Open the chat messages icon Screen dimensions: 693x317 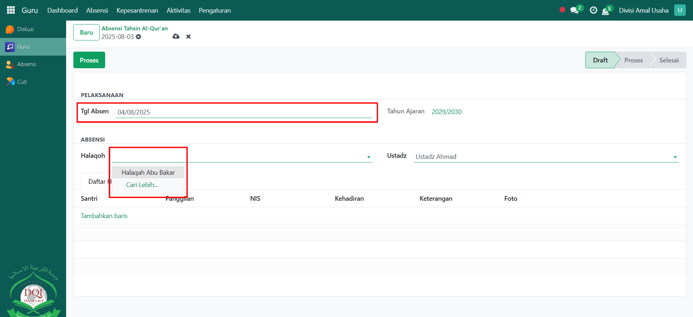tap(574, 10)
